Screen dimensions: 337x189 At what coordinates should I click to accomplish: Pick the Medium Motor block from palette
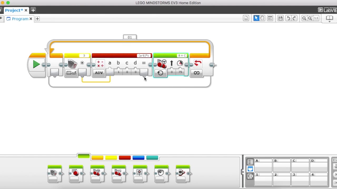tap(54, 174)
